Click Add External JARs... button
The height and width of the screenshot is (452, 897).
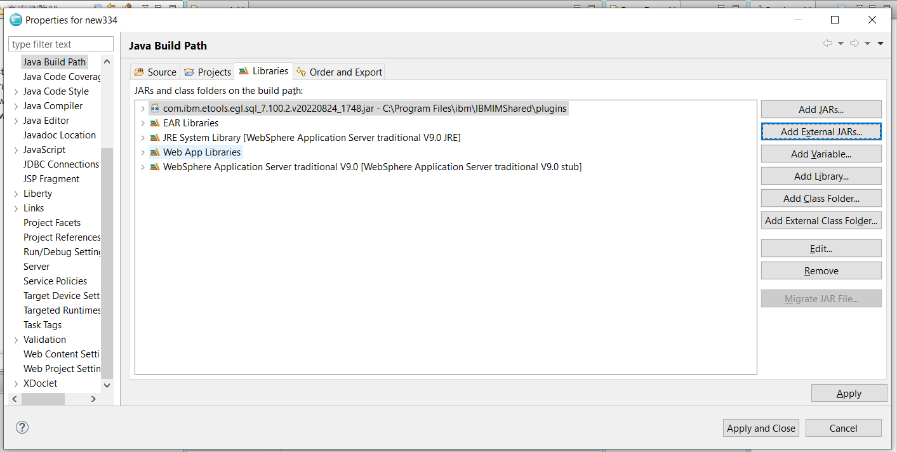coord(821,131)
